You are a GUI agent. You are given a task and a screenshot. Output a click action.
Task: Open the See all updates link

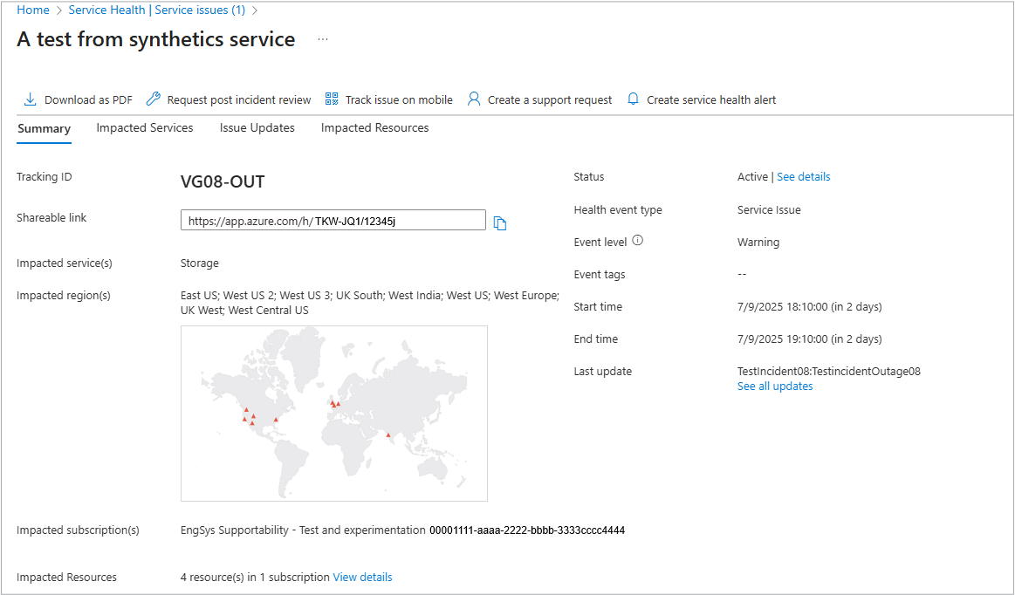[x=775, y=386]
